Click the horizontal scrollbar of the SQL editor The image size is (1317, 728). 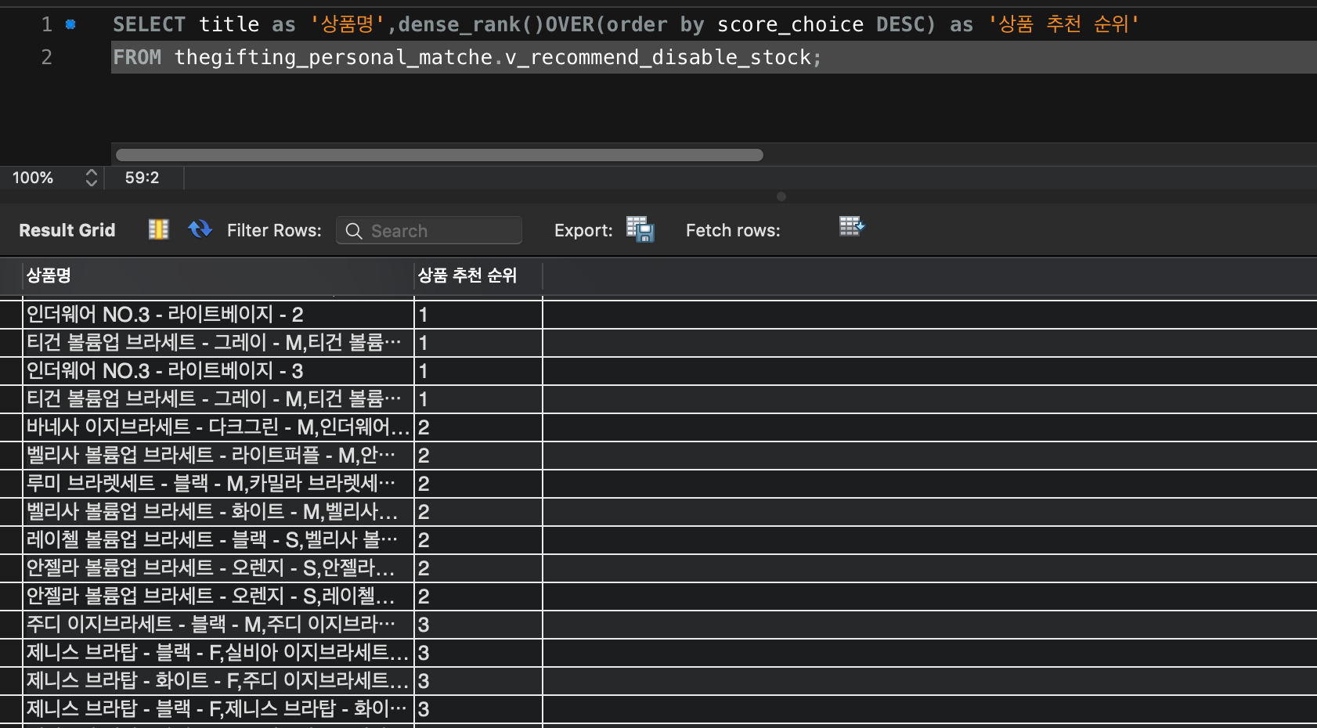pos(439,155)
